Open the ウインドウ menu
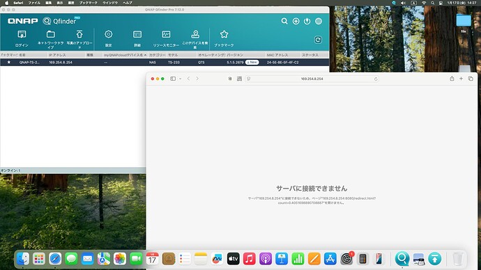Image resolution: width=481 pixels, height=270 pixels. [110, 3]
